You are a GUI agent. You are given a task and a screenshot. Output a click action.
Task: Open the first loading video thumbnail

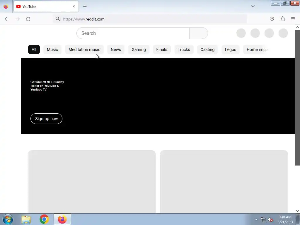pos(92,182)
